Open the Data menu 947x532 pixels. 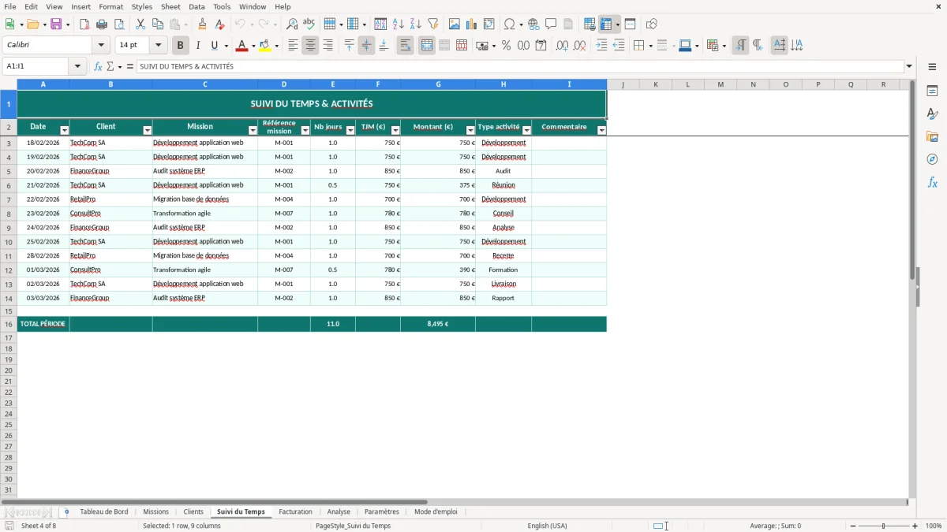pos(197,6)
